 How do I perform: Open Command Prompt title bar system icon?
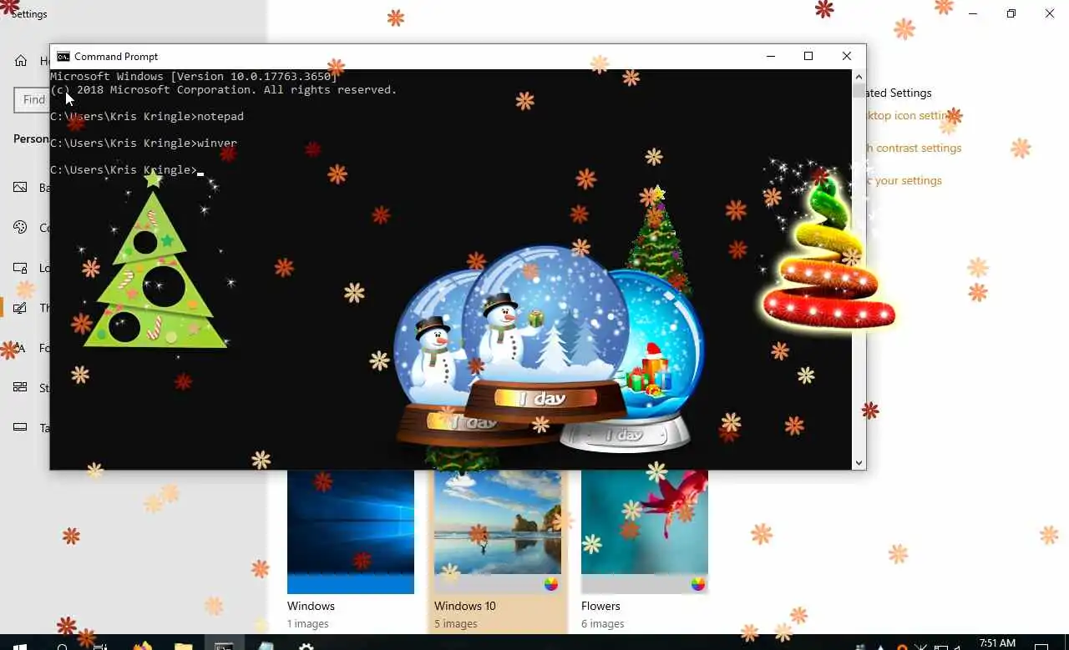coord(63,57)
